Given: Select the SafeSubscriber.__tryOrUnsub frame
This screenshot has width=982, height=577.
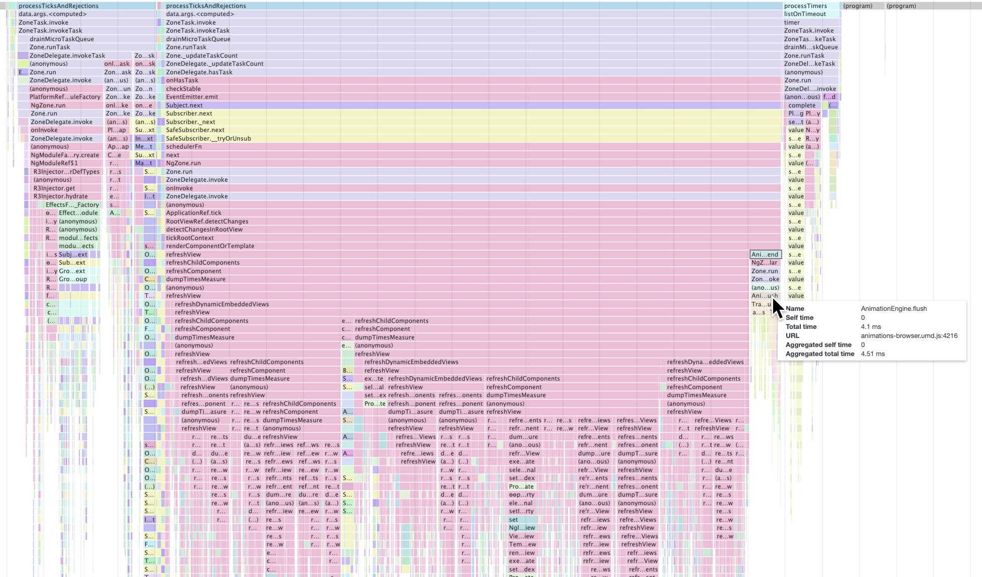Looking at the screenshot, I should pos(473,139).
